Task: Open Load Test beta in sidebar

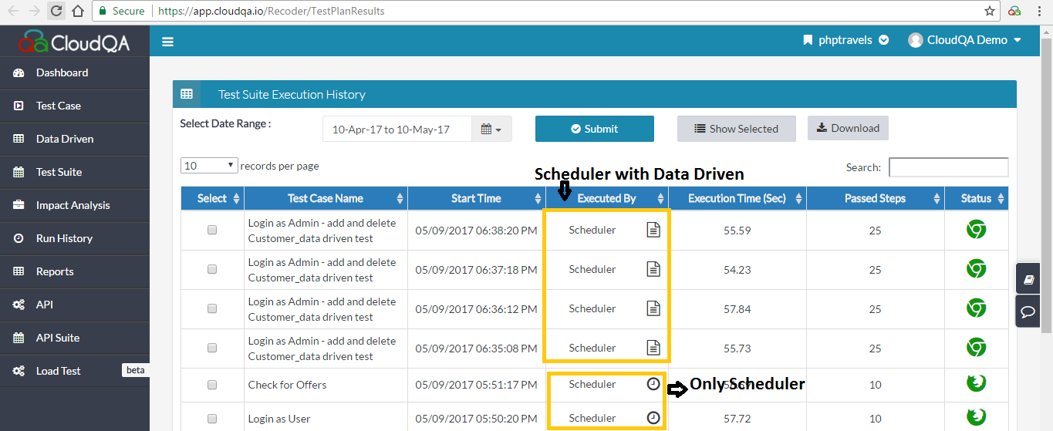Action: click(75, 371)
